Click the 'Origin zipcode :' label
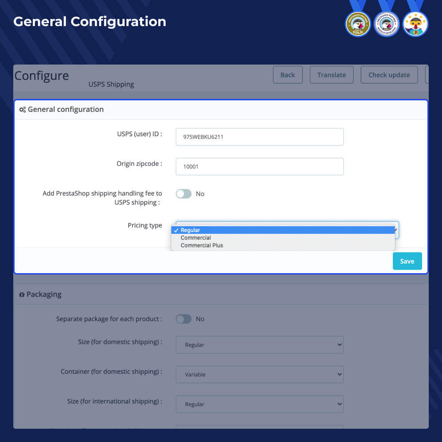Viewport: 442px width, 442px height. [139, 164]
